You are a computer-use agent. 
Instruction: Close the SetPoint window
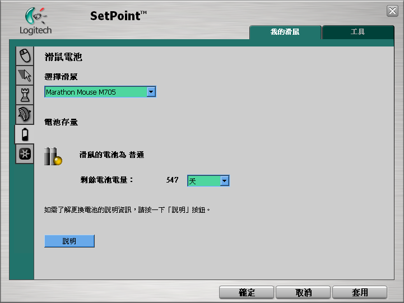[x=392, y=11]
